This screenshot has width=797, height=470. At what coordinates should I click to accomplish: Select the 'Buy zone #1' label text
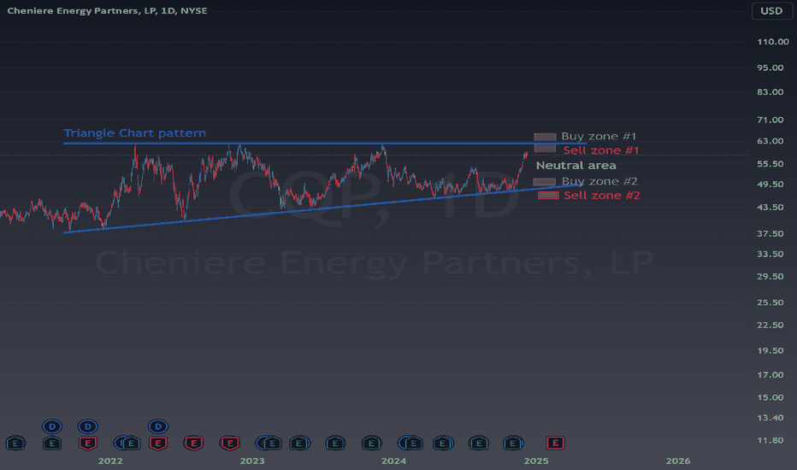point(599,136)
